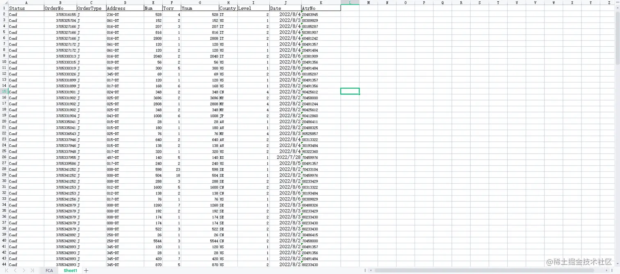This screenshot has height=274, width=620.
Task: Switch to the FCA sheet tab
Action: 49,270
